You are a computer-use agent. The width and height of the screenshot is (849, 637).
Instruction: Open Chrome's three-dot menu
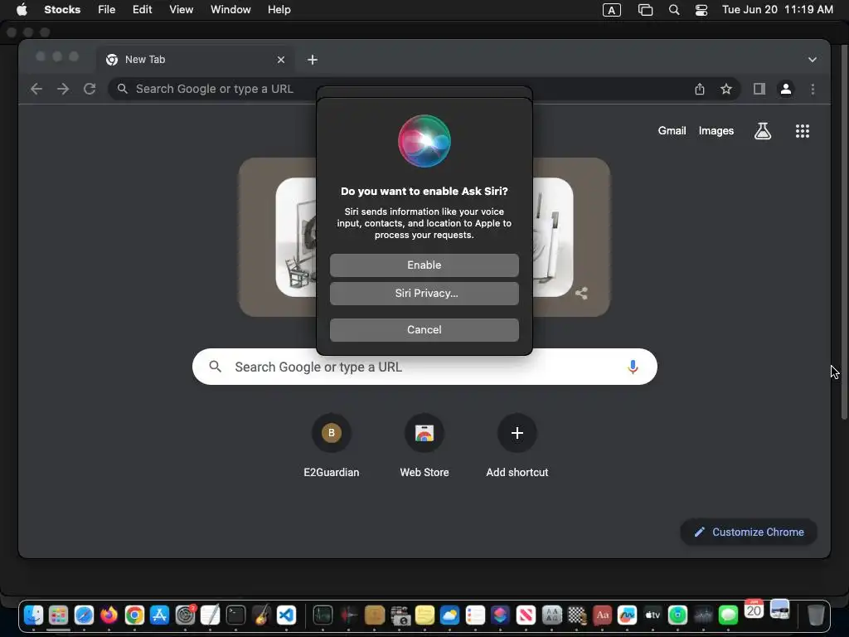click(813, 89)
